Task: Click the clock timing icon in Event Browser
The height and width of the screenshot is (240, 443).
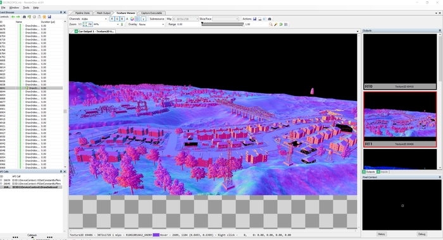Action: click(34, 17)
